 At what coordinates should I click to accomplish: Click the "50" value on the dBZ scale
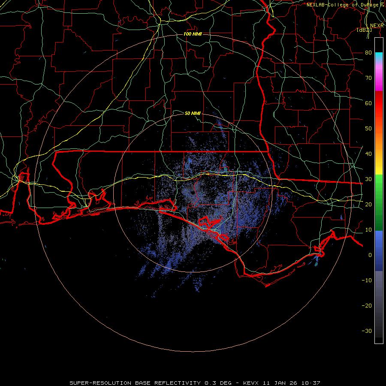(368, 129)
